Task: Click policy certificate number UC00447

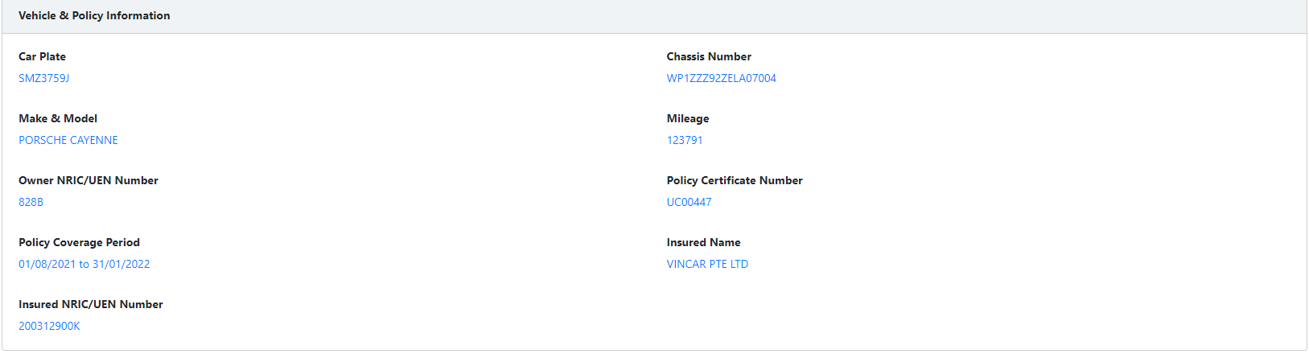Action: pyautogui.click(x=689, y=202)
